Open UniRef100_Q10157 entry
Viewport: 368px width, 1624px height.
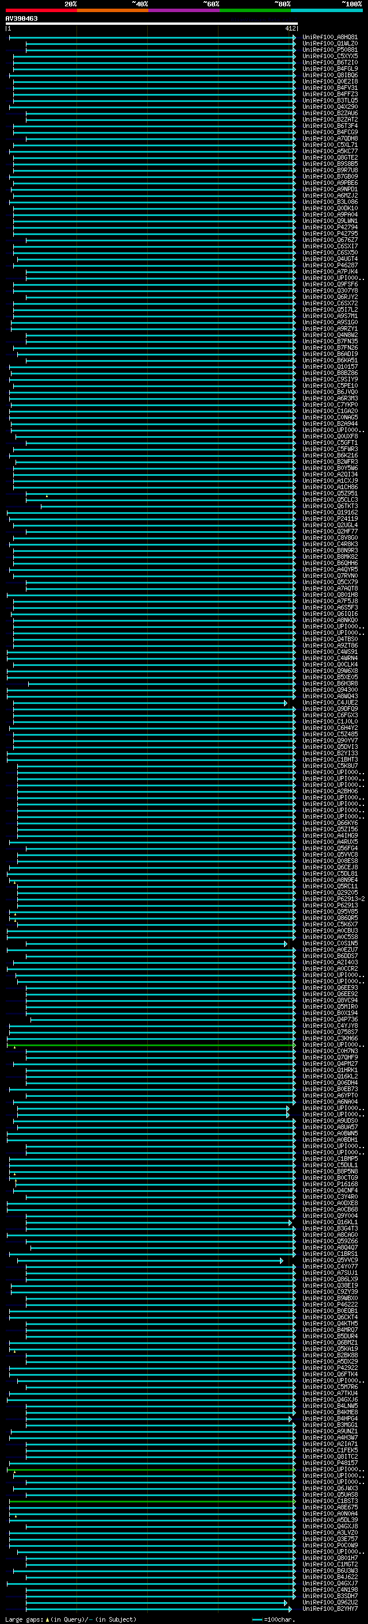pos(329,367)
